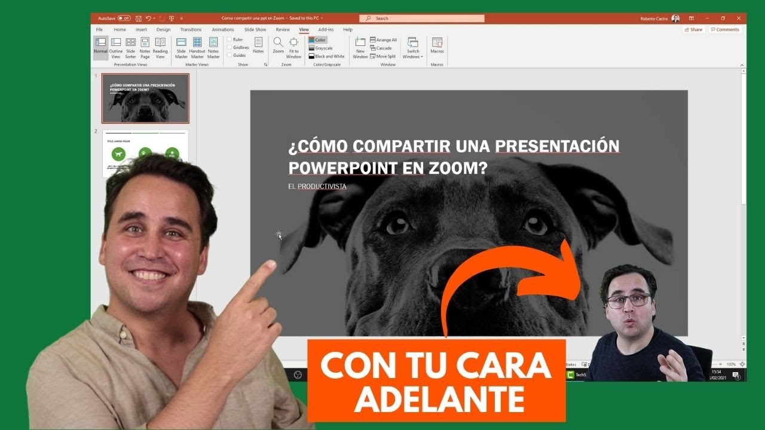Open the Windows Action Center notifications

736,375
